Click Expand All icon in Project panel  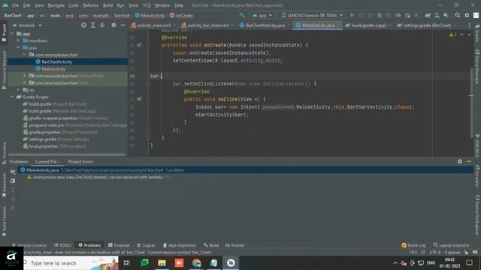click(x=92, y=25)
